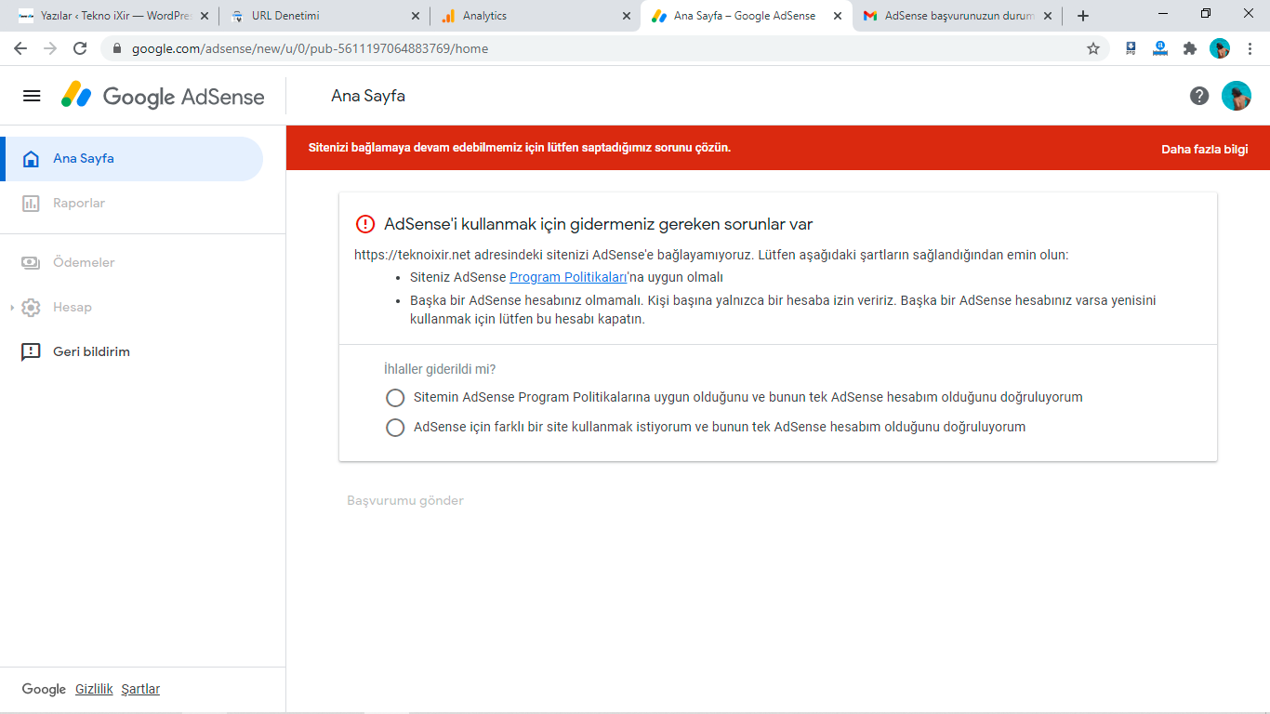
Task: Click the Ana Sayfa page title
Action: pyautogui.click(x=368, y=96)
